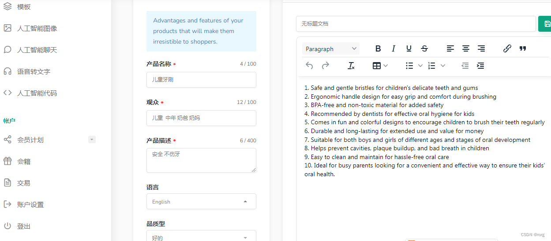Open 人工智能代码 section

point(37,93)
